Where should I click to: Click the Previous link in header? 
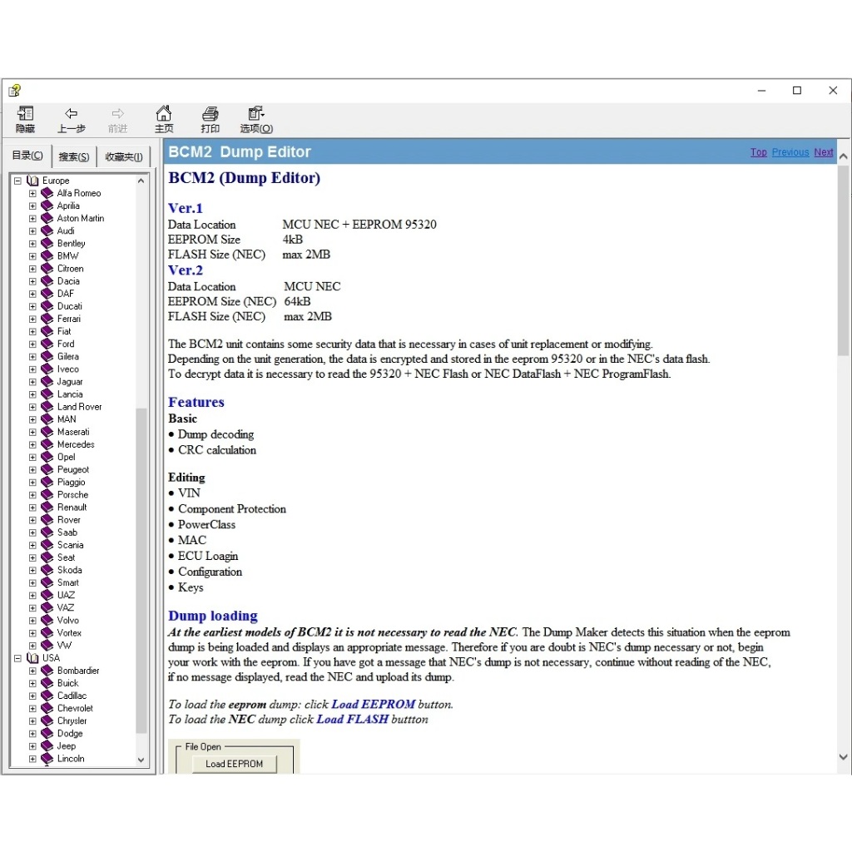point(790,152)
